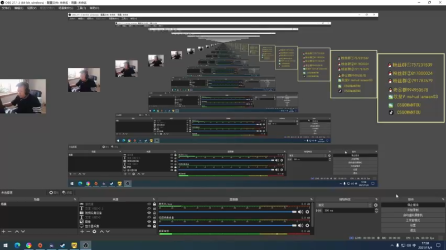Open the 场景集合(S) menu
This screenshot has height=250, width=446.
coord(66,8)
